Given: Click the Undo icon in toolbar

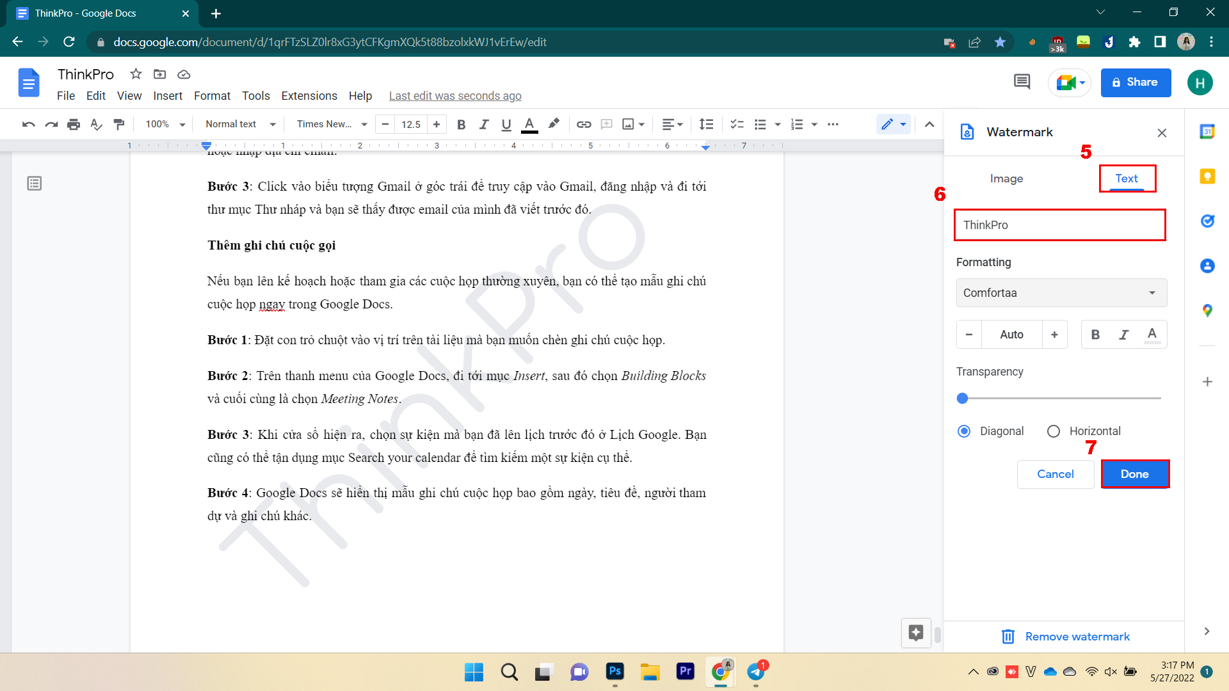Looking at the screenshot, I should [28, 124].
